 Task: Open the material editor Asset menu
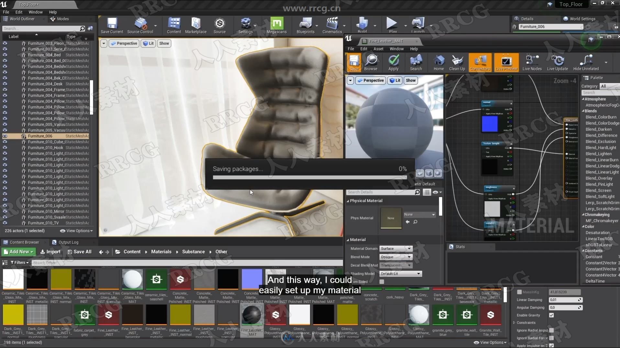coord(378,49)
